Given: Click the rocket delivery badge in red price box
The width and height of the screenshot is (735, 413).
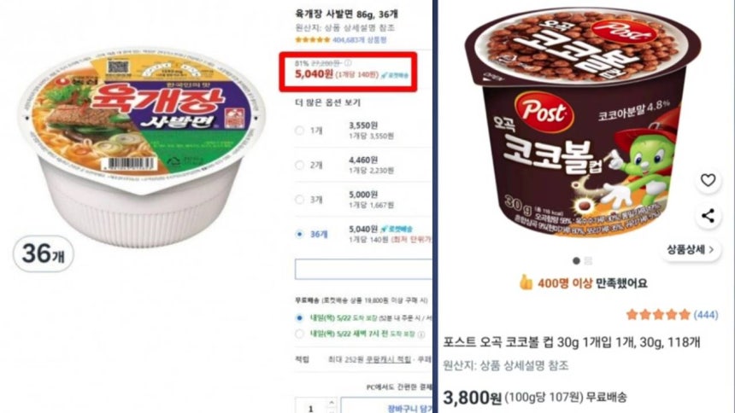Looking at the screenshot, I should 395,75.
